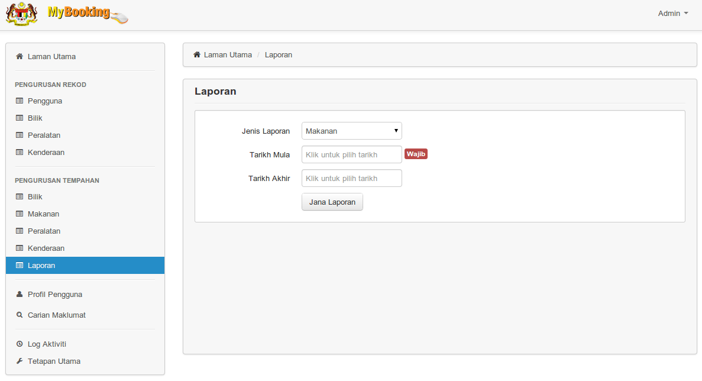
Task: Click the Tarikh Akhir date field
Action: (x=351, y=178)
